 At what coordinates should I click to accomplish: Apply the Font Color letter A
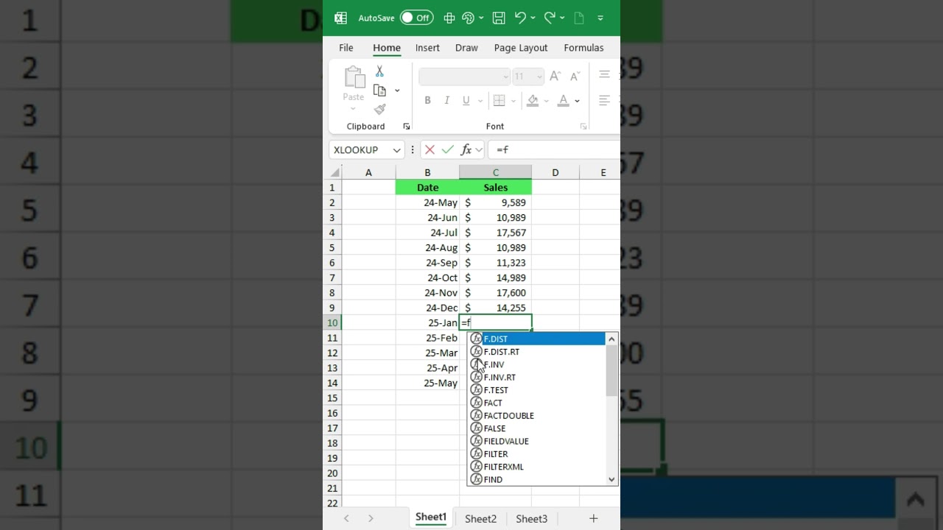564,101
